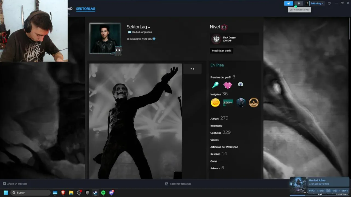The height and width of the screenshot is (197, 351).
Task: Click the Buscar taskbar search box
Action: tap(30, 193)
